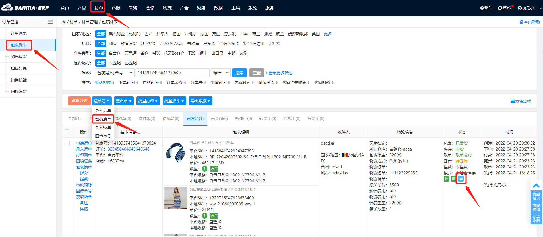Sort by 创建时间 arrows
This screenshot has height=237, width=543.
[229, 83]
